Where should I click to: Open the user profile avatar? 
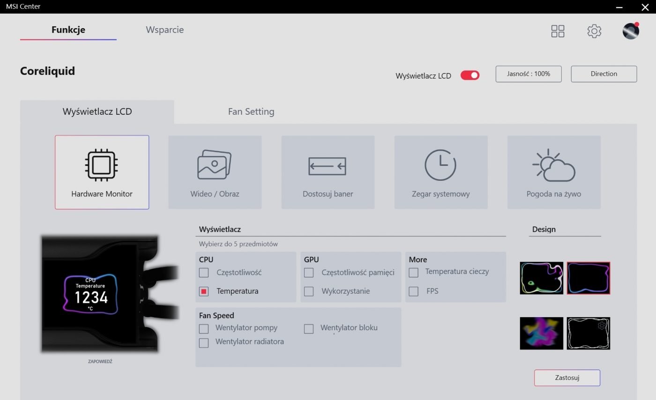point(631,31)
